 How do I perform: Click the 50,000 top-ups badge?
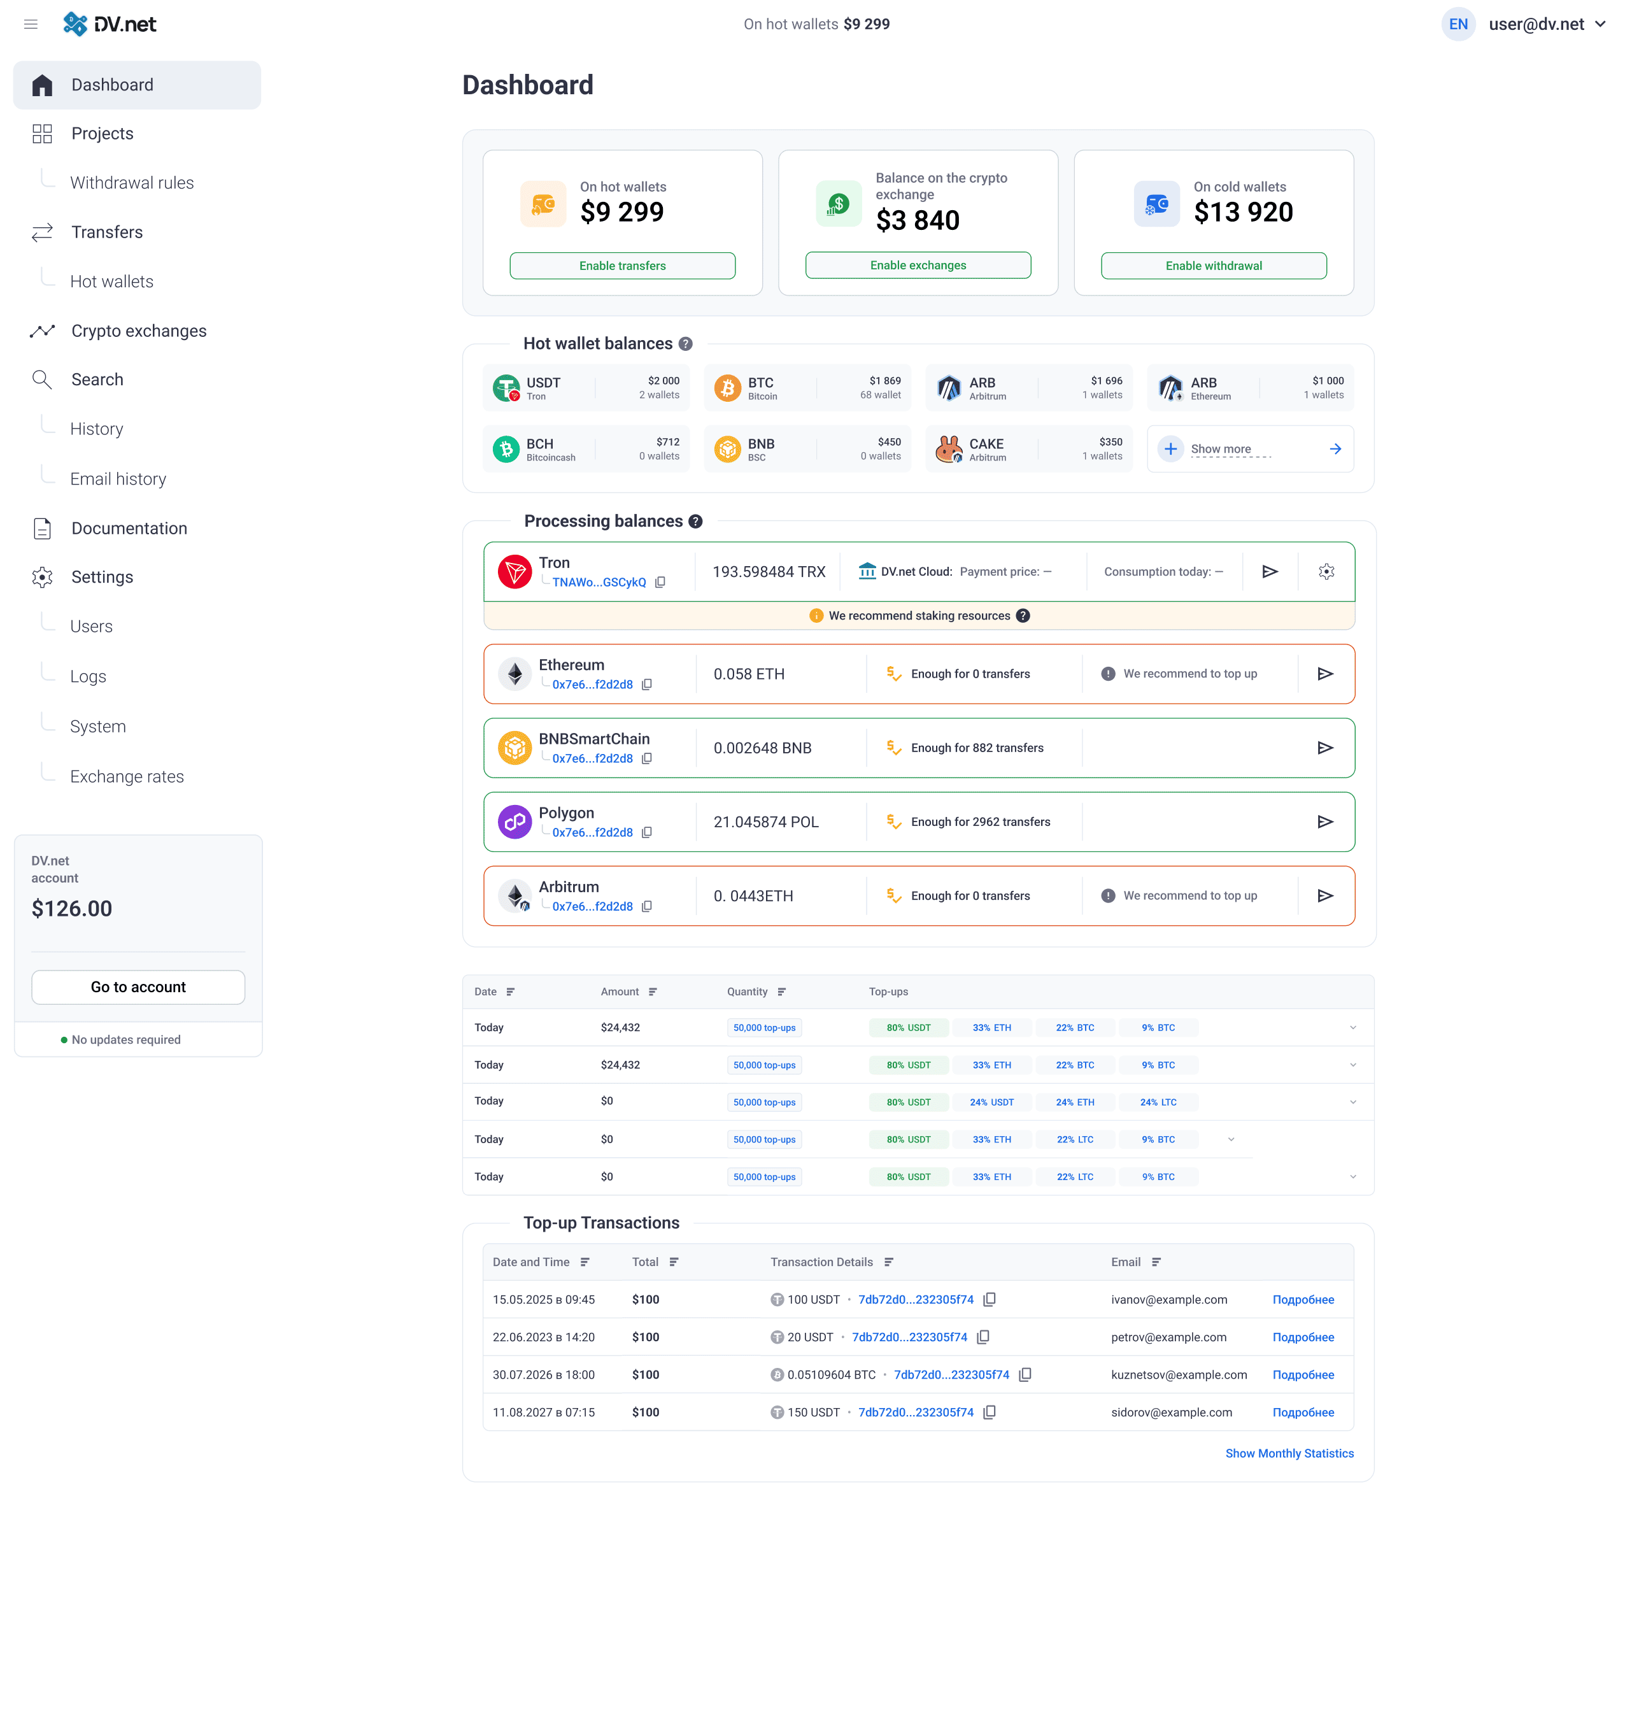point(764,1028)
